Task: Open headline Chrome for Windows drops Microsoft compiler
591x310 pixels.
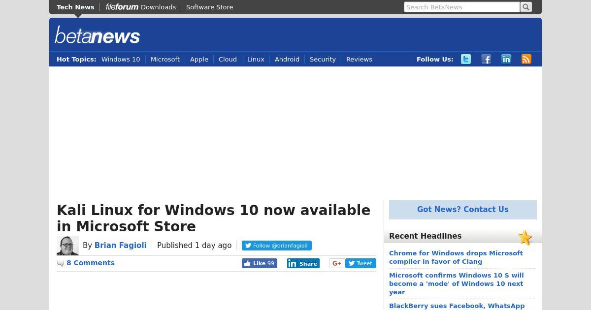Action: 456,257
